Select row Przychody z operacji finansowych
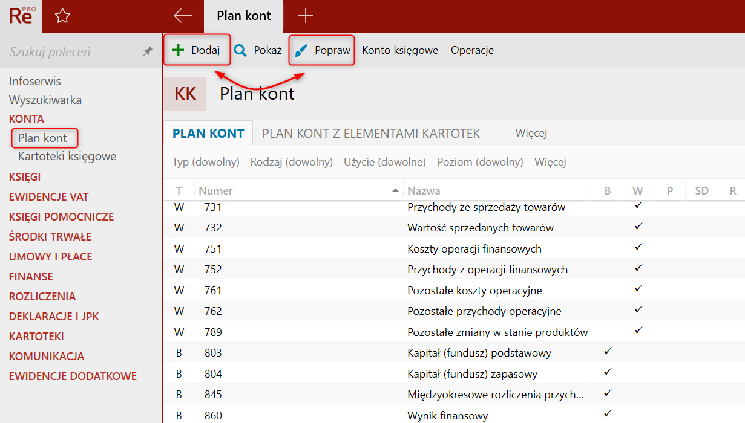The width and height of the screenshot is (745, 423). click(x=454, y=270)
